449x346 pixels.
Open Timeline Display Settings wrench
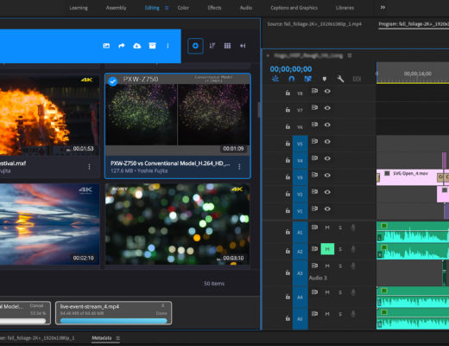340,79
